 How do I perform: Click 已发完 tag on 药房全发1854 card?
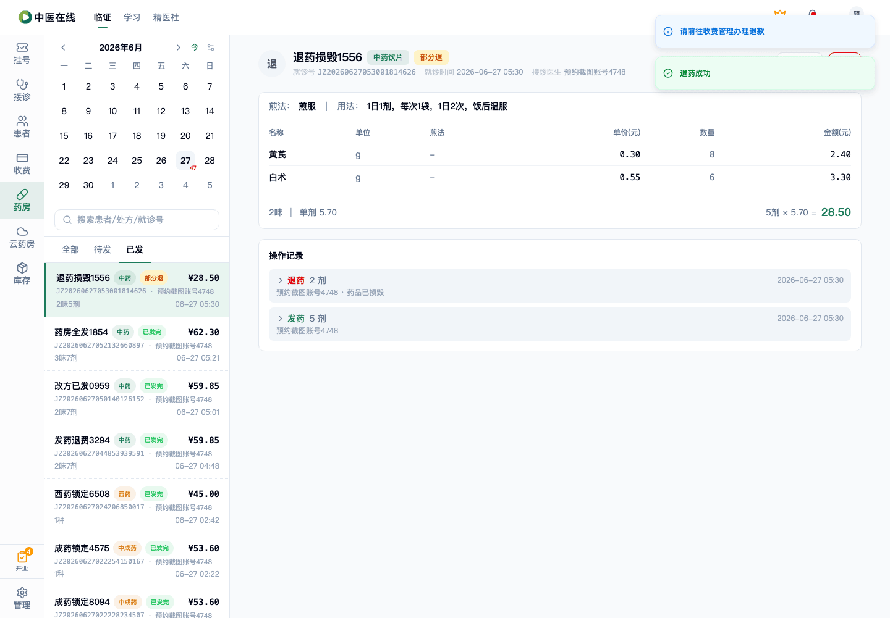pyautogui.click(x=151, y=332)
